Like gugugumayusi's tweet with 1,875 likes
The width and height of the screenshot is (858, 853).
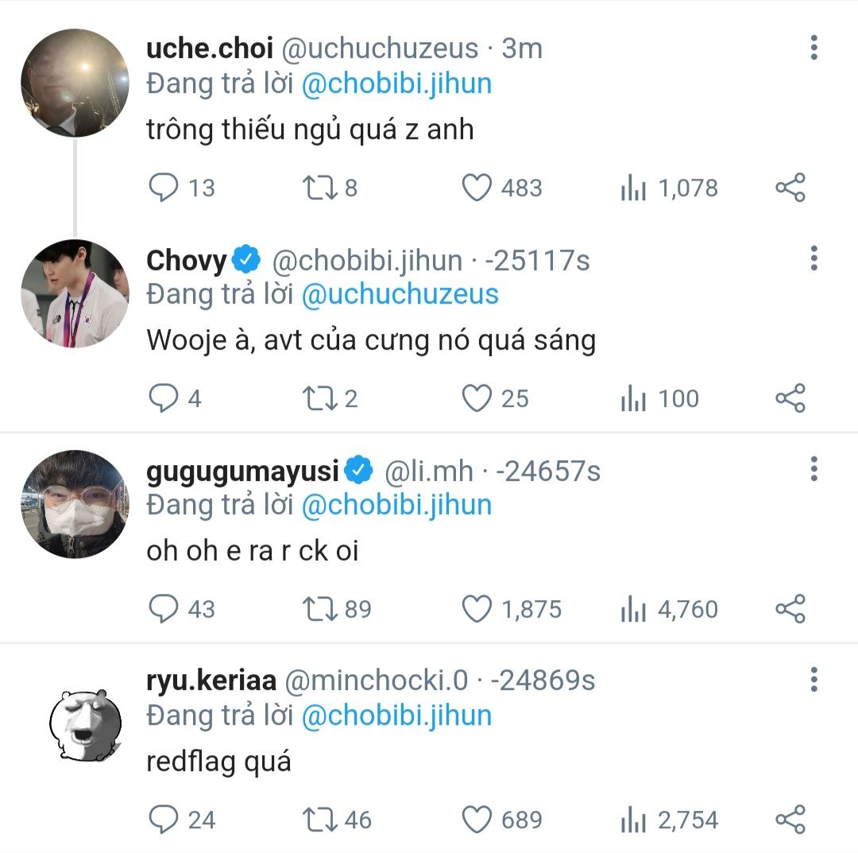click(477, 609)
